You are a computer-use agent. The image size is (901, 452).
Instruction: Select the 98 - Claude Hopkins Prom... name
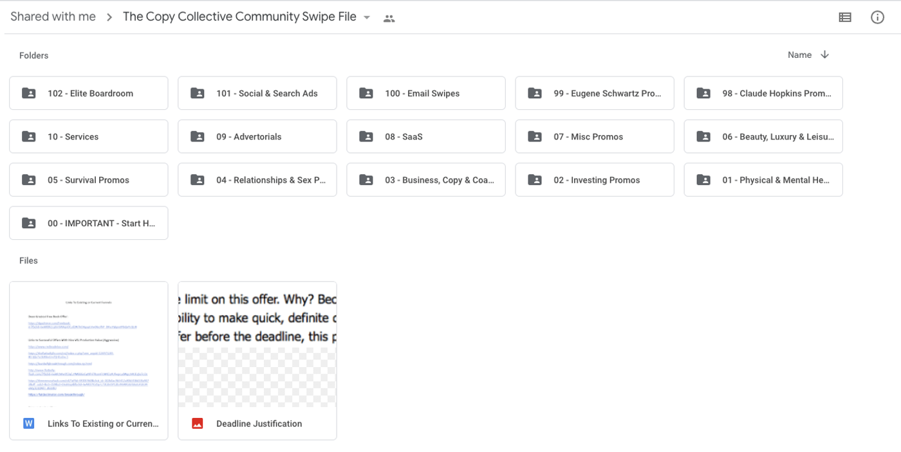(777, 93)
